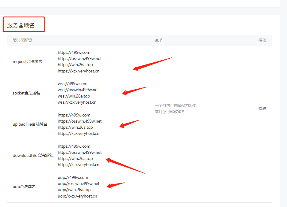The image size is (287, 207).
Task: Click https://wln.26a.top in the request合法域名 list
Action: pos(75,65)
